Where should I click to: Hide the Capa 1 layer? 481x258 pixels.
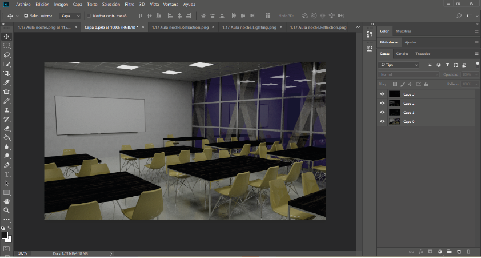382,113
